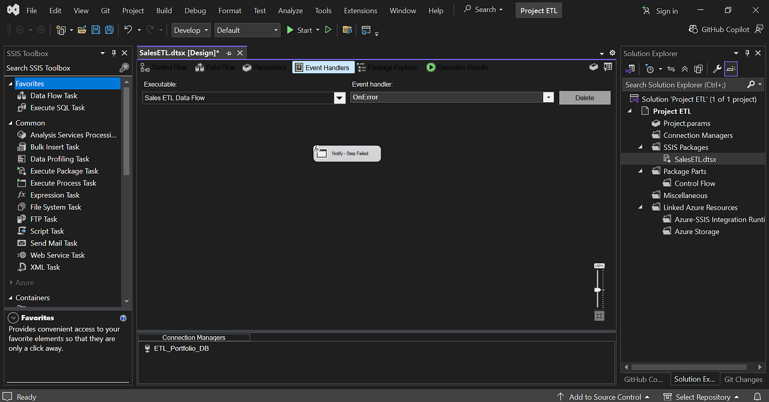Open the Default platform dropdown

248,30
